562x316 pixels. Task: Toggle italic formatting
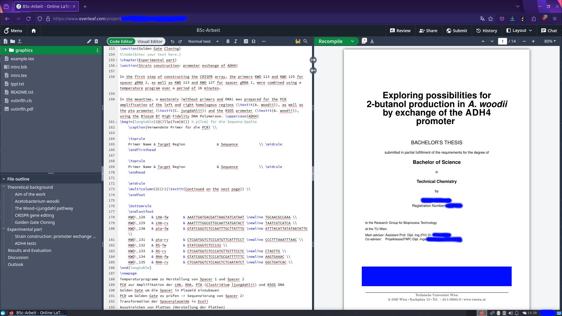(x=236, y=41)
